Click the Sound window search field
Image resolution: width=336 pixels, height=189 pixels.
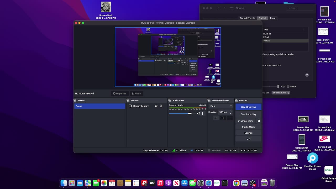pos(300,8)
